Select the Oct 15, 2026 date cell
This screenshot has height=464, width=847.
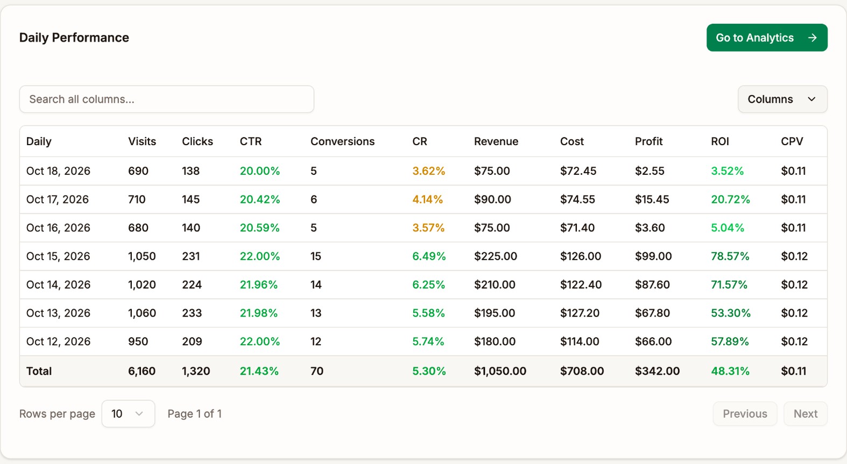pyautogui.click(x=58, y=256)
